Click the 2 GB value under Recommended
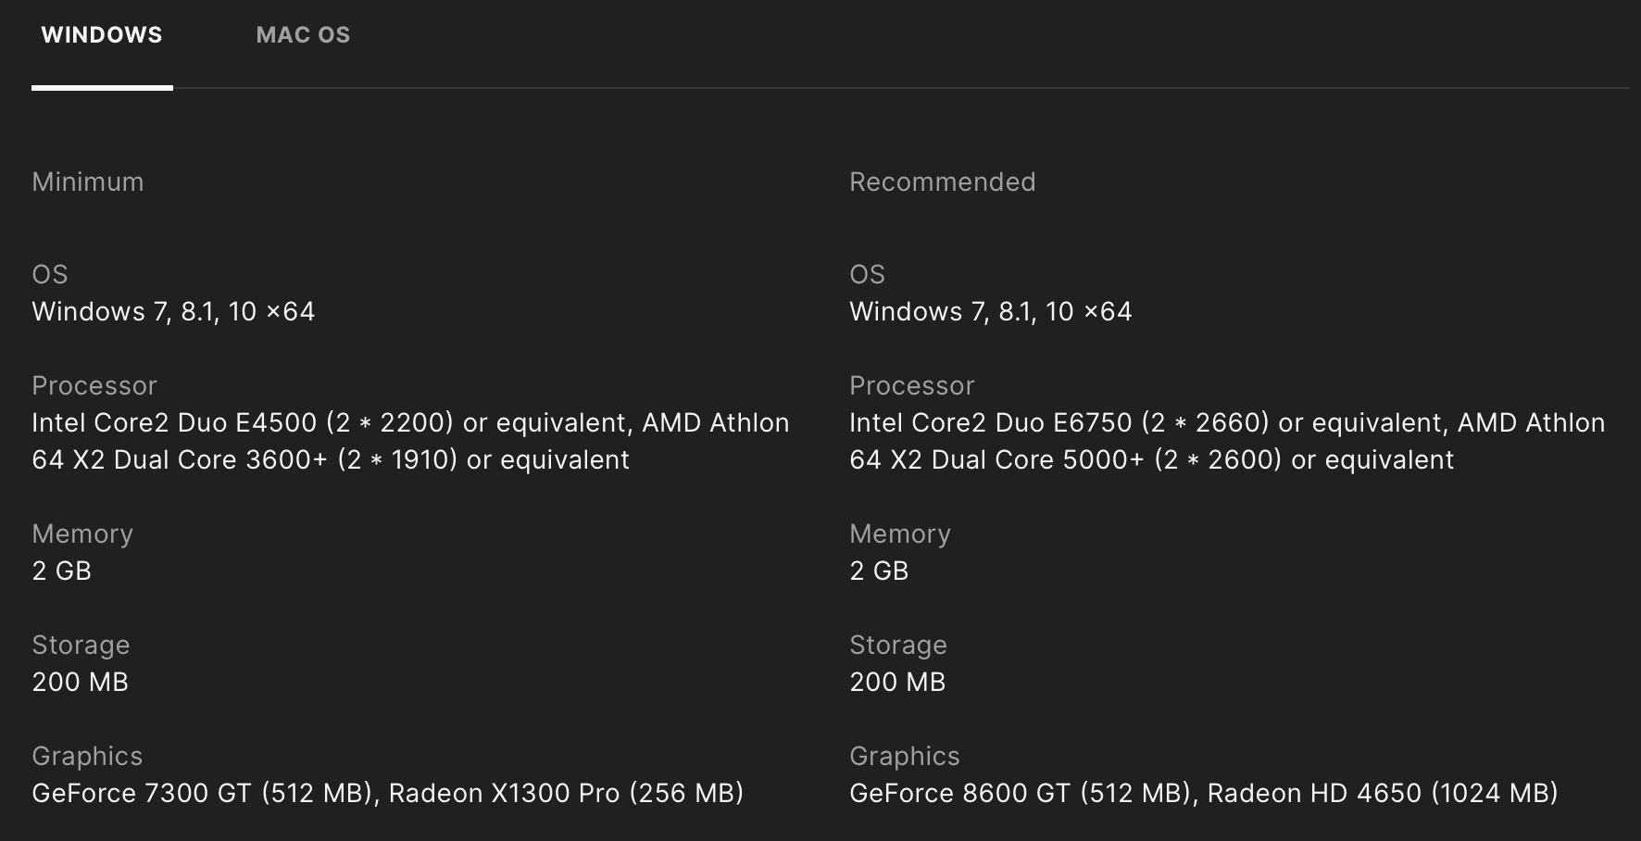The width and height of the screenshot is (1641, 841). pyautogui.click(x=879, y=571)
